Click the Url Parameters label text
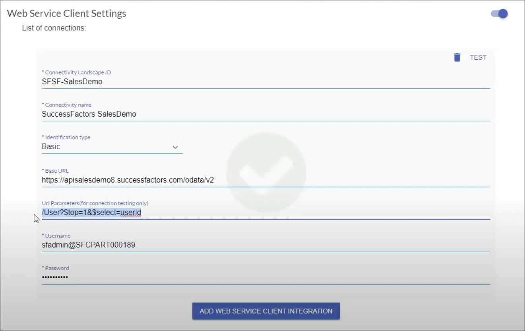 (x=95, y=203)
